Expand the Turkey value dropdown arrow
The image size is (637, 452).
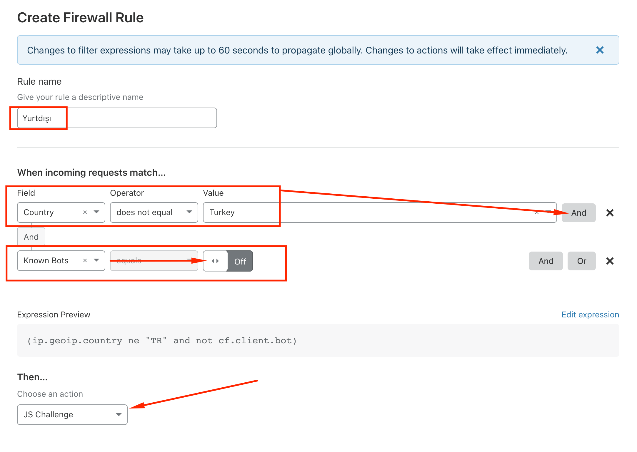click(x=548, y=212)
